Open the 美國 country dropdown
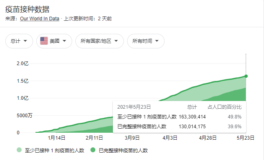This screenshot has width=264, height=160. 54,41
